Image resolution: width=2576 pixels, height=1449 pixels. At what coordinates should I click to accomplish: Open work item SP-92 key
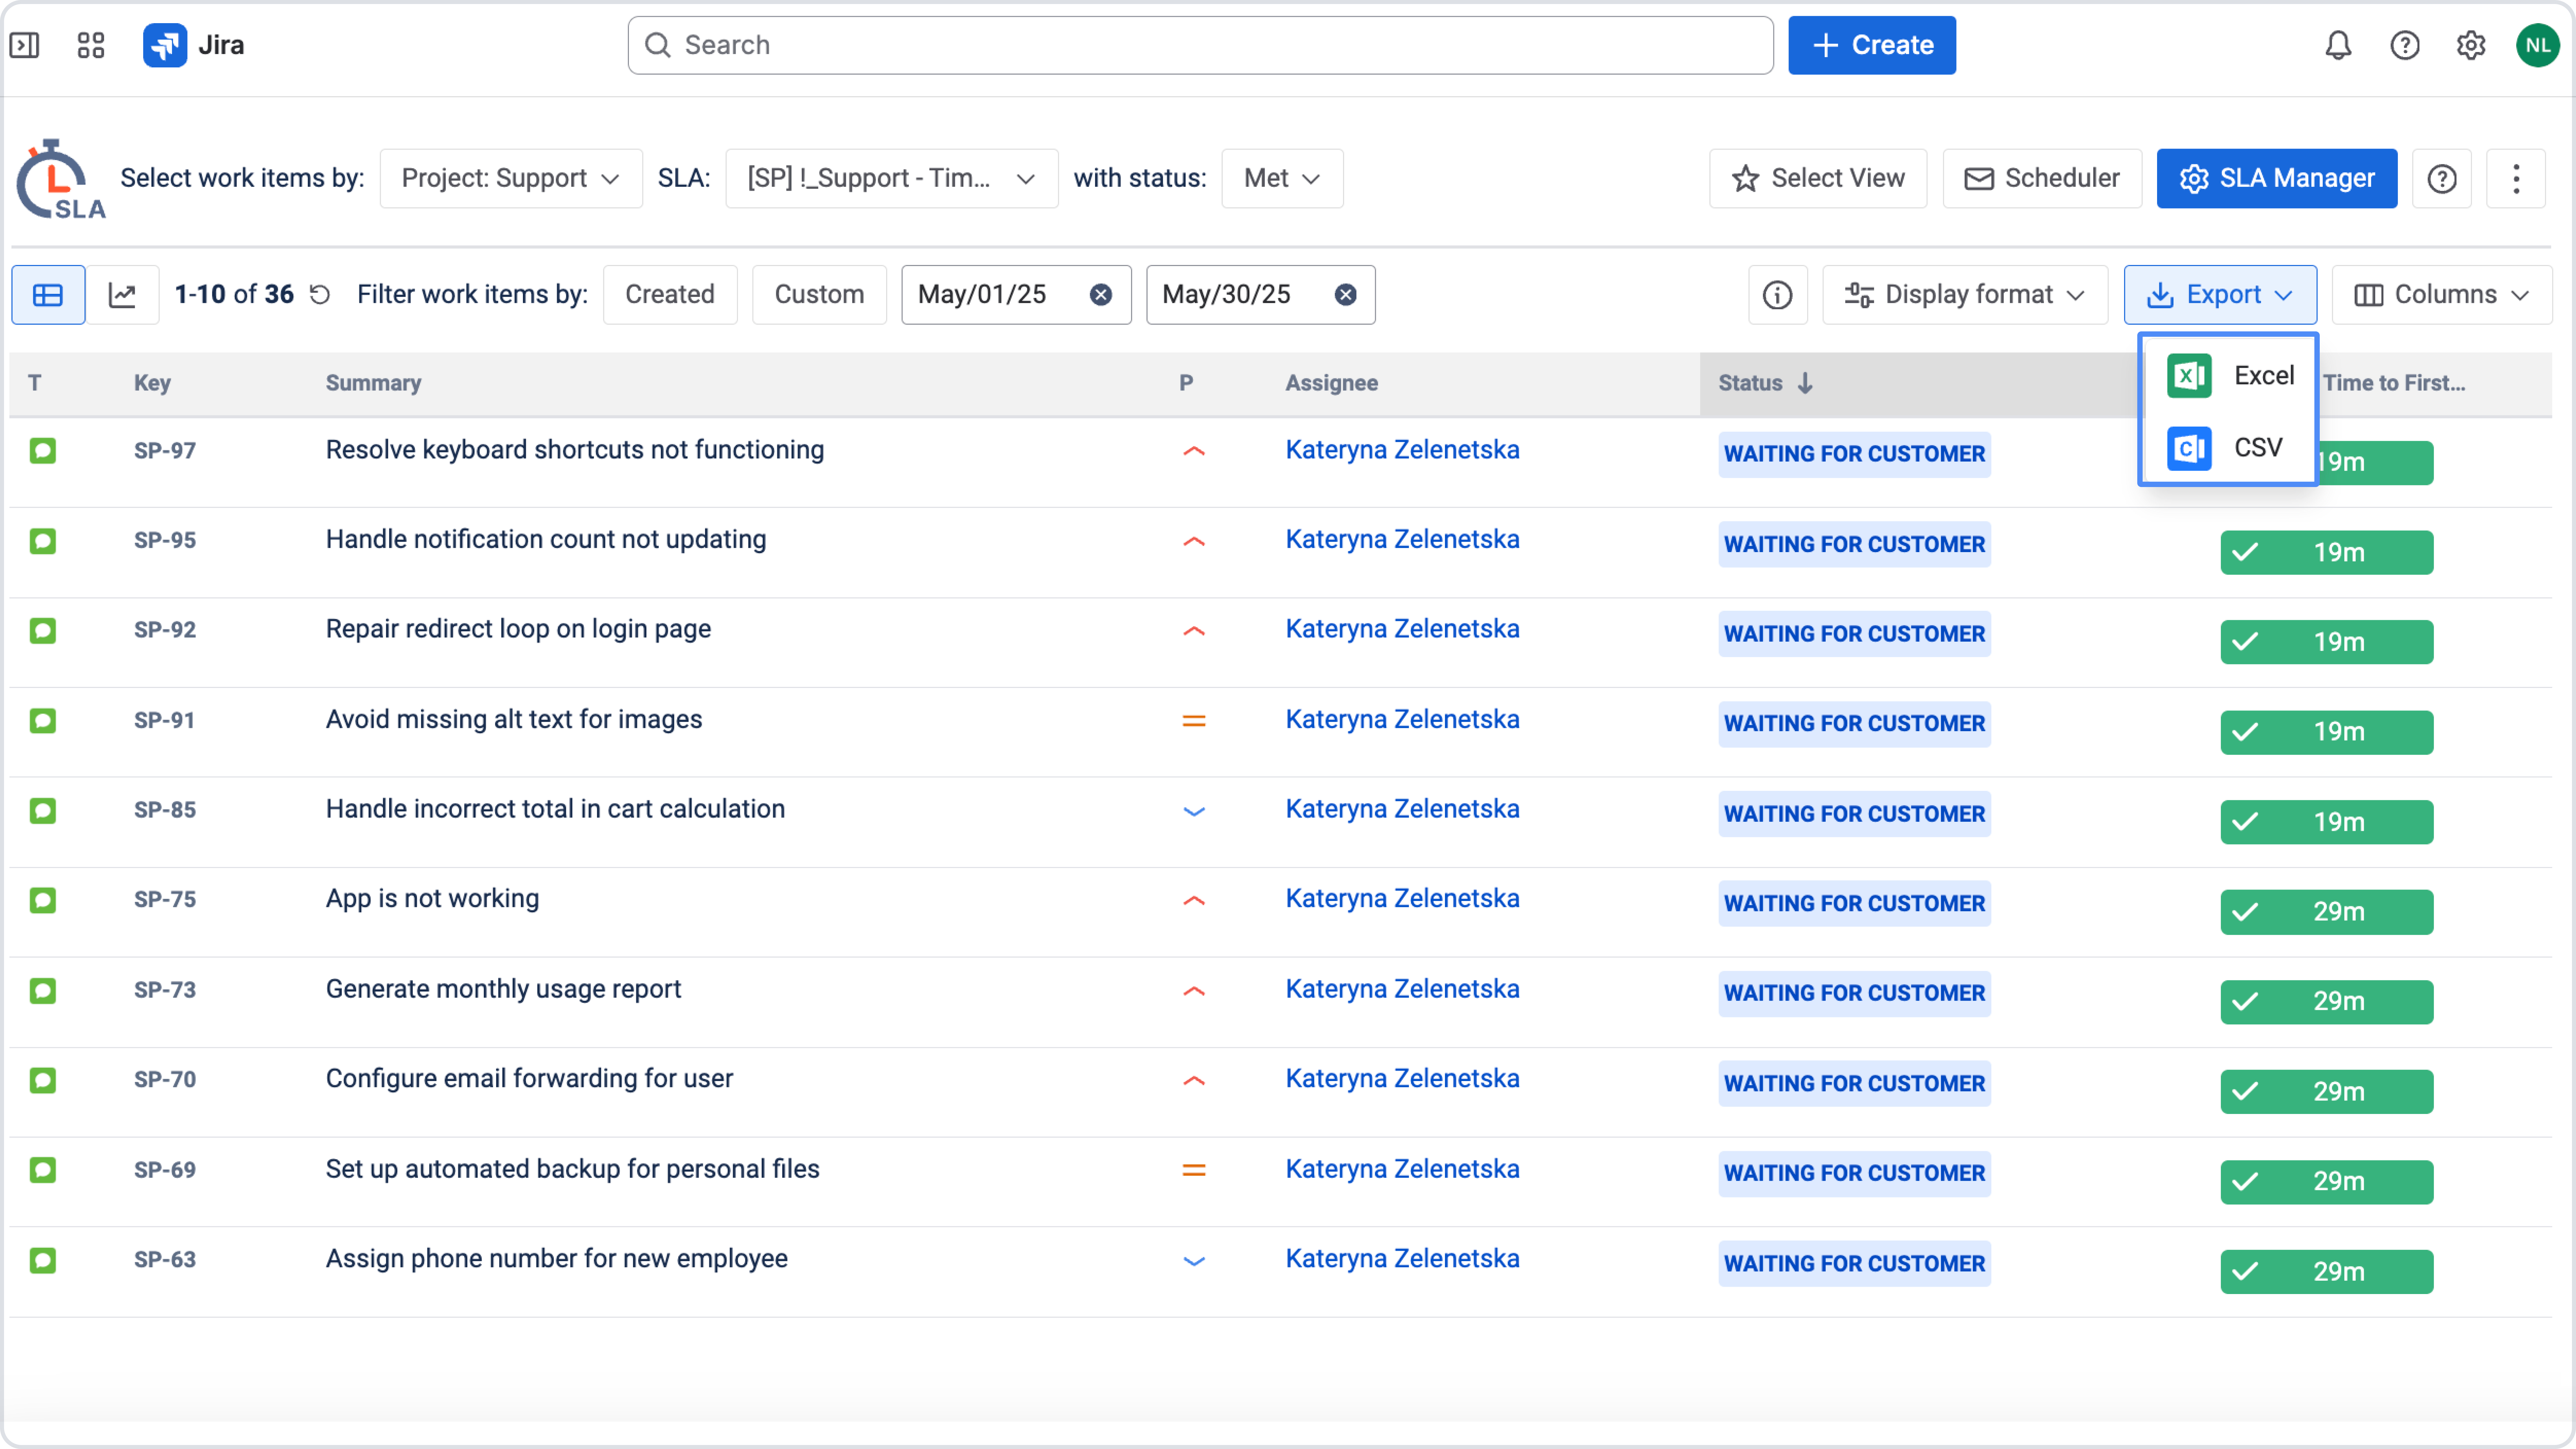coord(165,630)
